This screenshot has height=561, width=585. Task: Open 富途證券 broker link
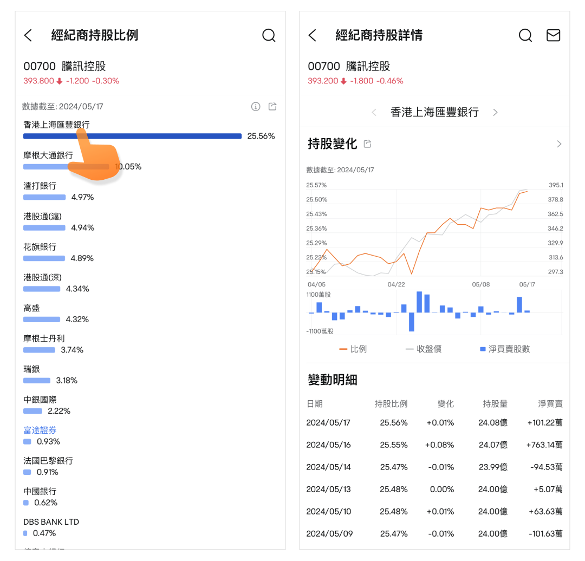coord(40,430)
